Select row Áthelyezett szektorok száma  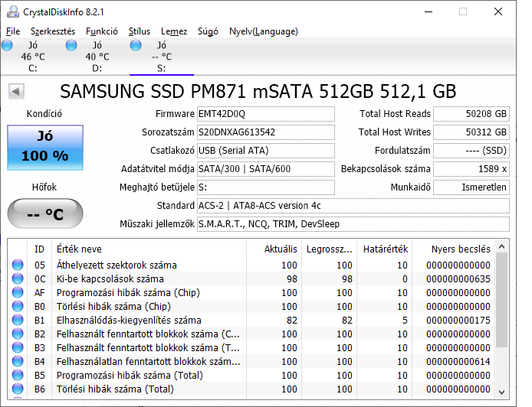251,265
